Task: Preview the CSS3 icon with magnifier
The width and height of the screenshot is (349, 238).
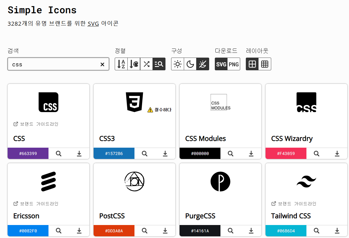Action: (x=145, y=153)
